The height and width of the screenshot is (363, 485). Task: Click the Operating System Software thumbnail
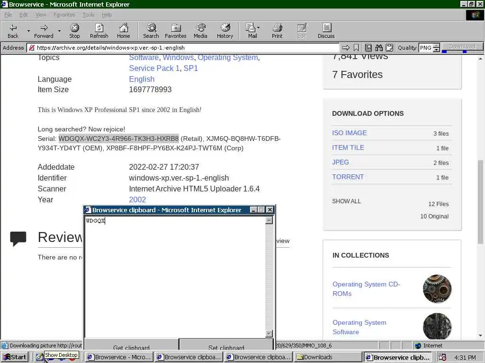click(x=437, y=327)
